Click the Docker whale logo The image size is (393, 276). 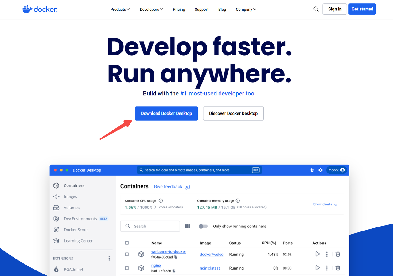pos(40,9)
